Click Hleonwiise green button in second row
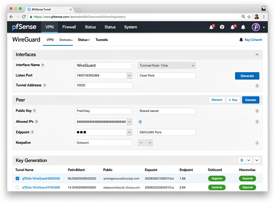275x203 pixels. (x=247, y=188)
